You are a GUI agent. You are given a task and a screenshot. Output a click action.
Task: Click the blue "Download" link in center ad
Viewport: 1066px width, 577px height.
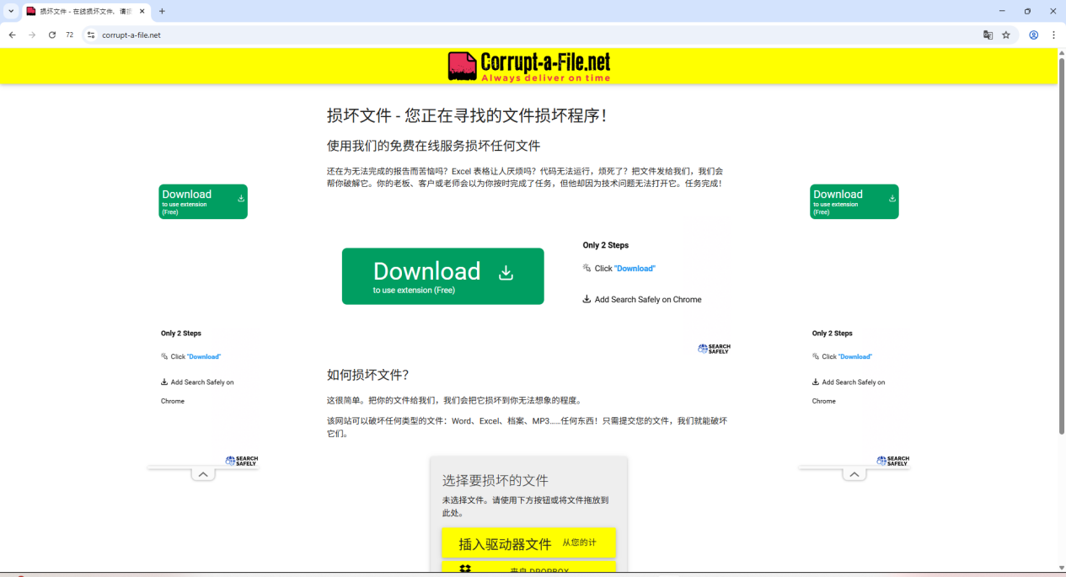635,268
